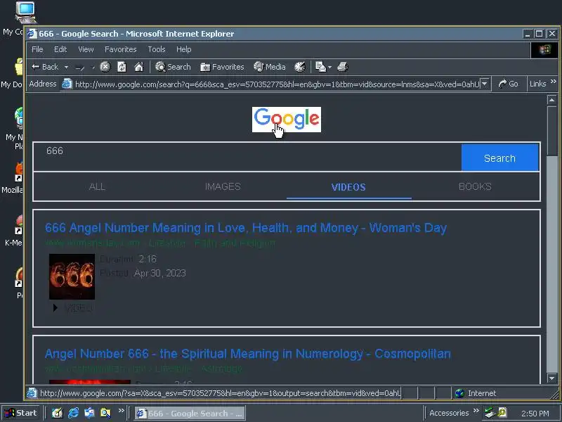Click the 2:50 PM taskbar clock

(x=535, y=414)
